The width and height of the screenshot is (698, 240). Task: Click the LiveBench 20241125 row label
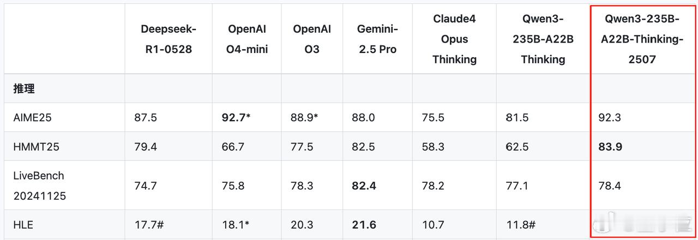click(40, 185)
